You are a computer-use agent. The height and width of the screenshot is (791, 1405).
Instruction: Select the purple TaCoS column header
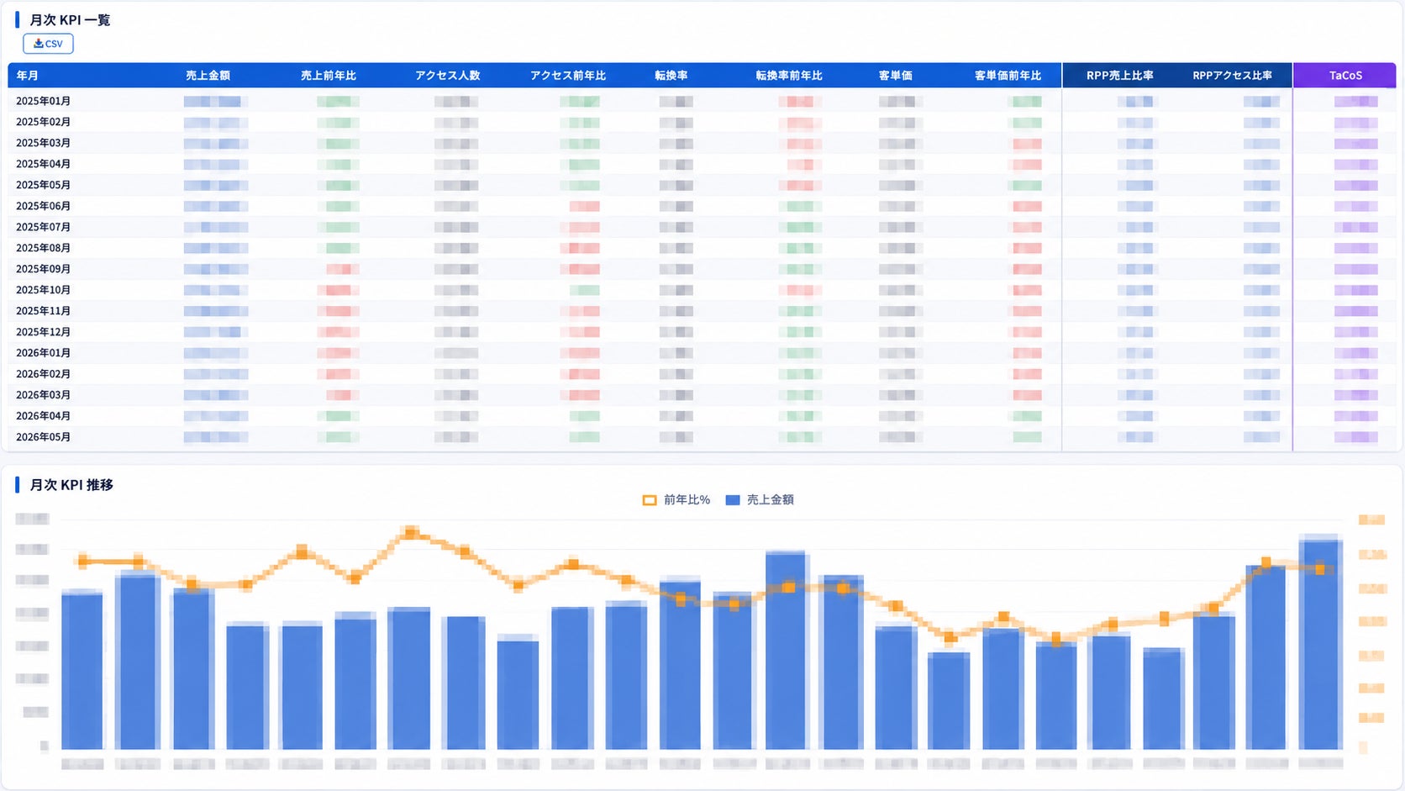(x=1345, y=76)
